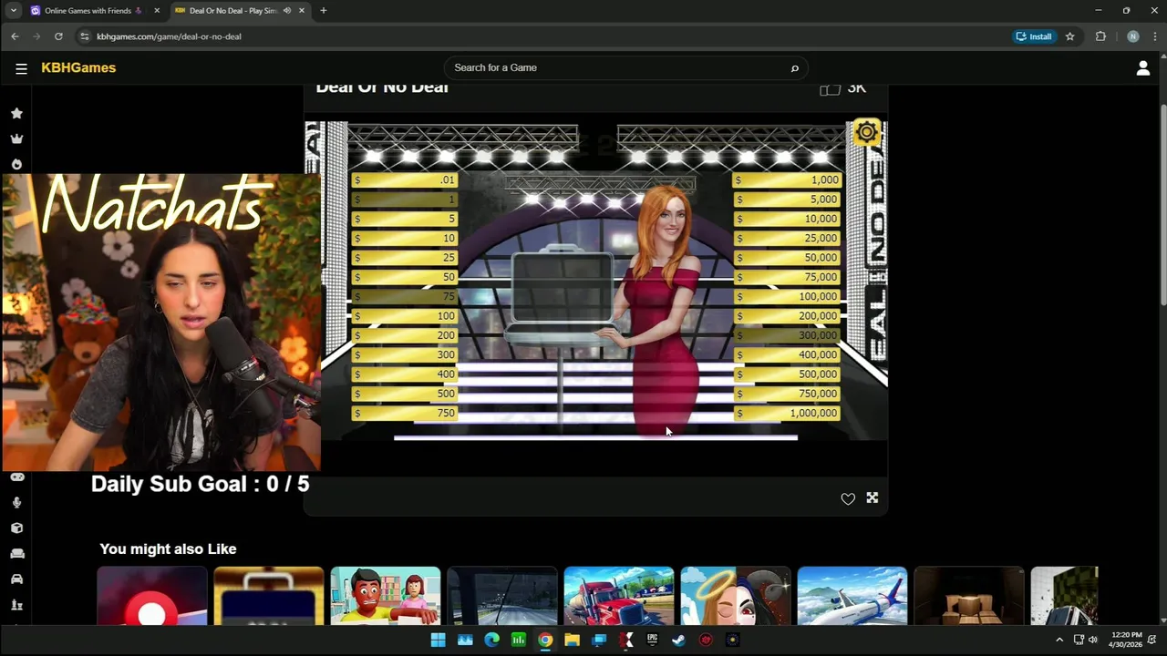Open Microsoft Edge from taskbar
Image resolution: width=1167 pixels, height=656 pixels.
point(491,640)
